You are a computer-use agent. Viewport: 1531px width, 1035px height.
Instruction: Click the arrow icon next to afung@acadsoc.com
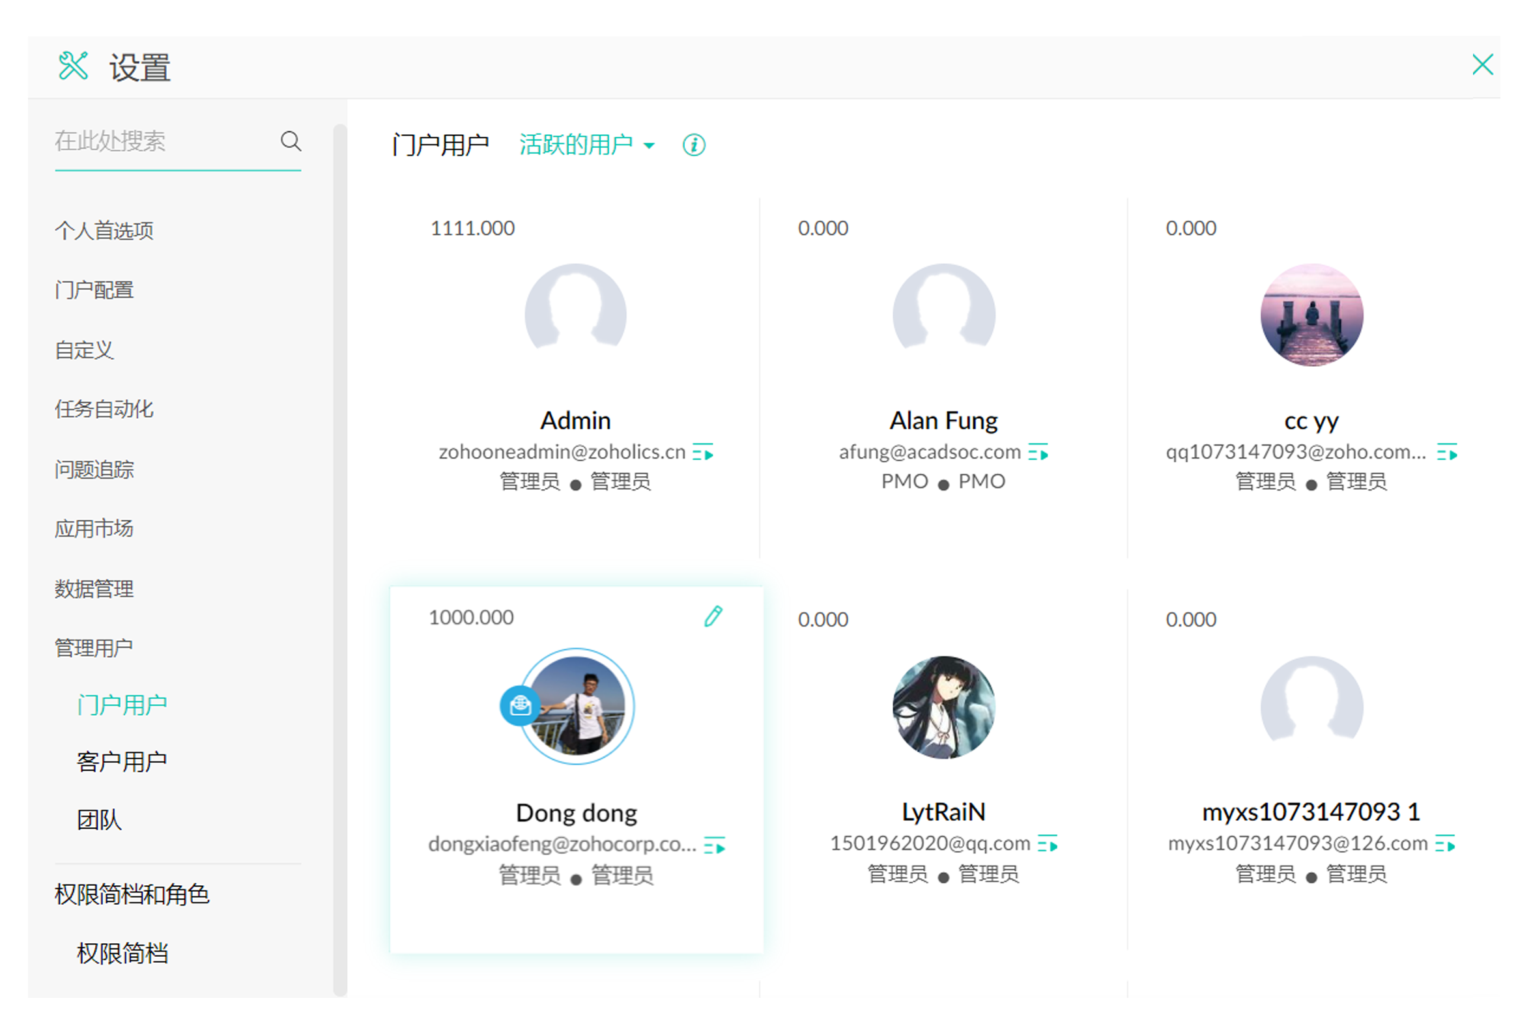[1038, 453]
